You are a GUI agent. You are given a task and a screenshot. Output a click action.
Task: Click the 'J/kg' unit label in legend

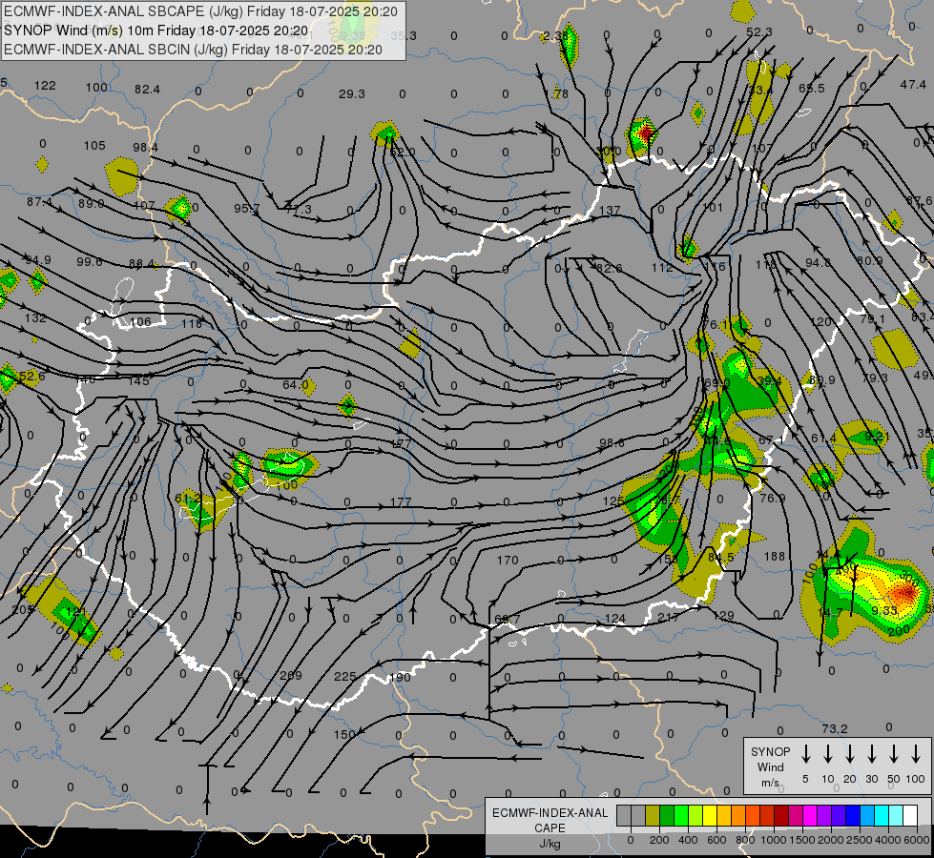click(x=550, y=844)
